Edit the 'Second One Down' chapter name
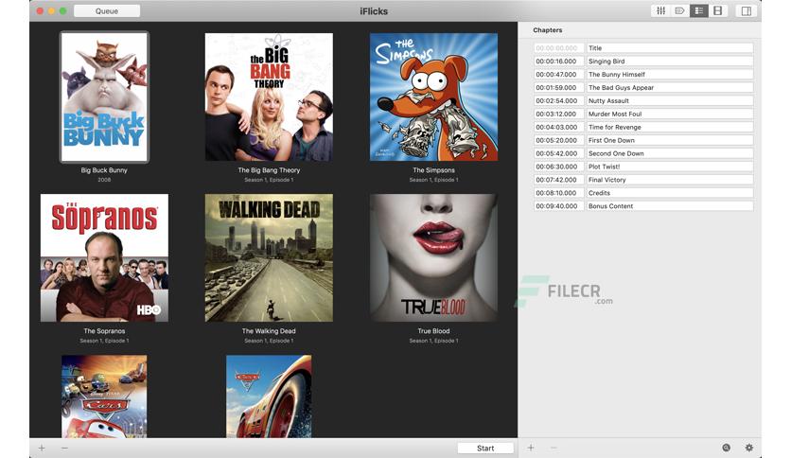The width and height of the screenshot is (791, 458). (x=670, y=153)
